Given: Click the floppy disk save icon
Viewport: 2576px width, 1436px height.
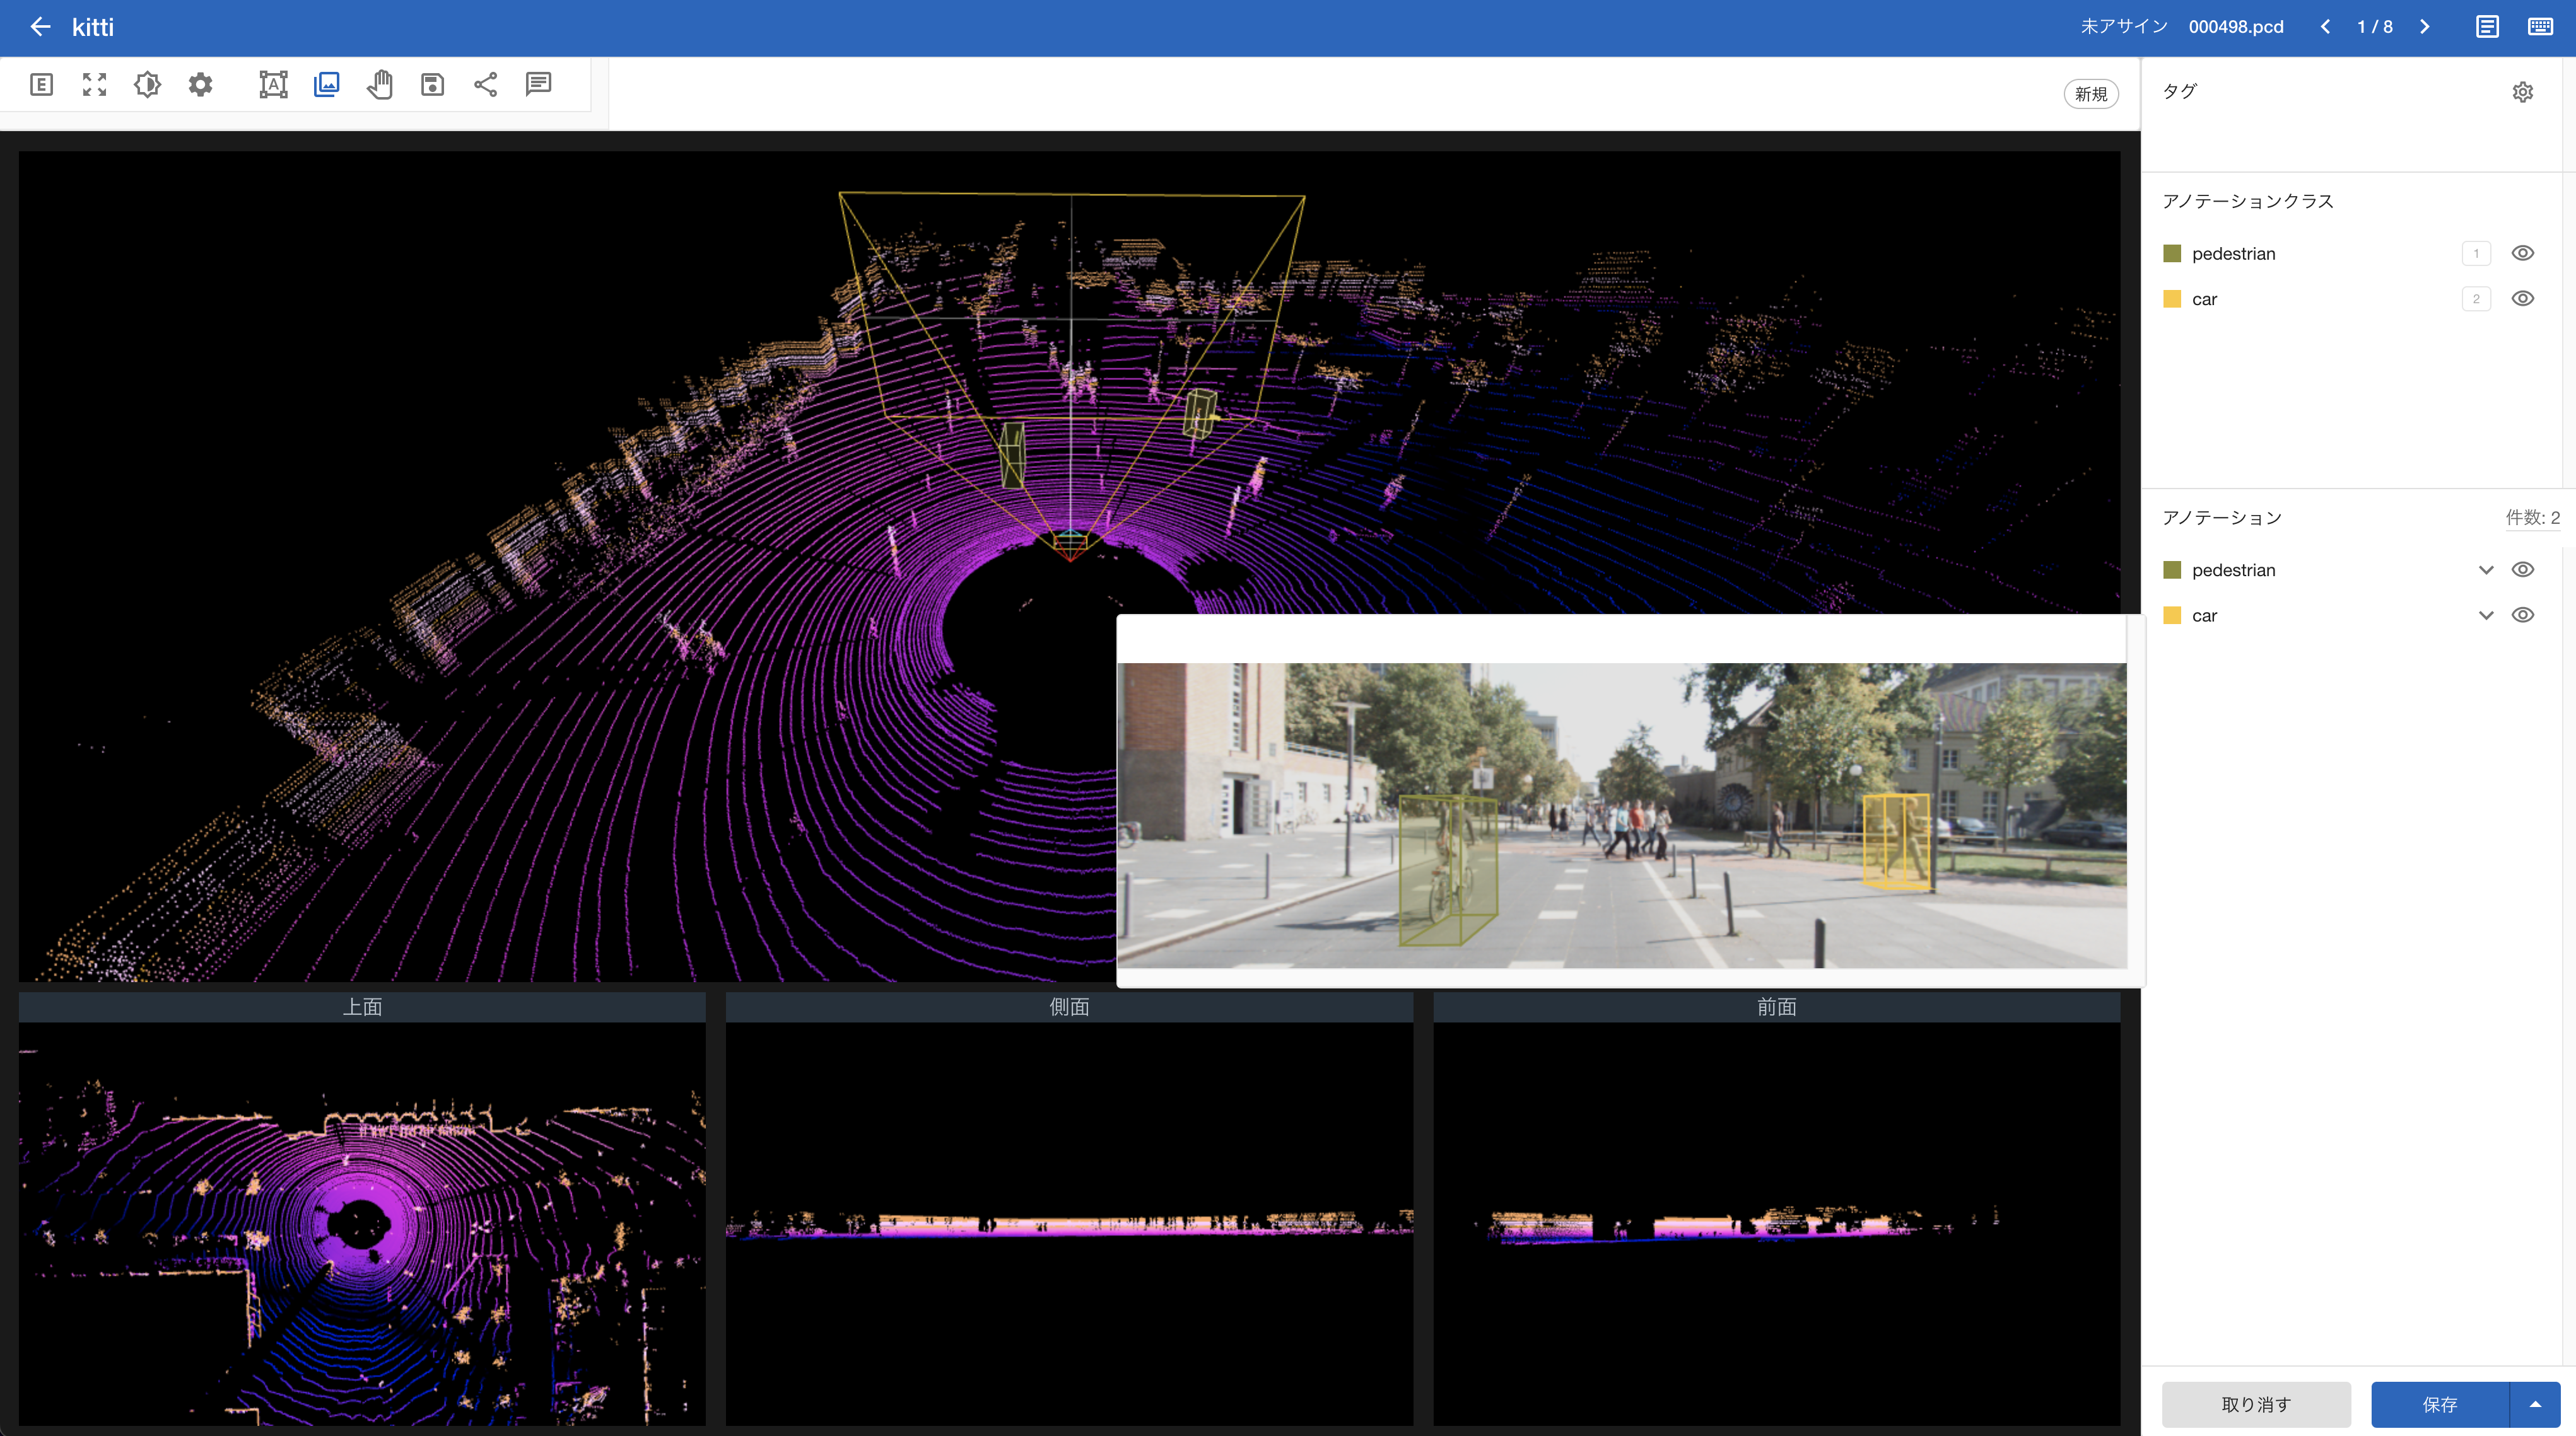Looking at the screenshot, I should pyautogui.click(x=432, y=85).
